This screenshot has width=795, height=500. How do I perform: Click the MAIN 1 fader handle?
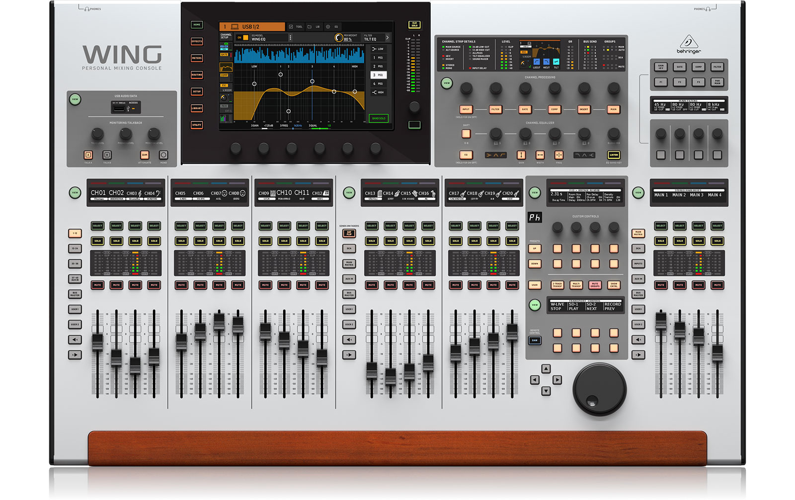click(661, 322)
